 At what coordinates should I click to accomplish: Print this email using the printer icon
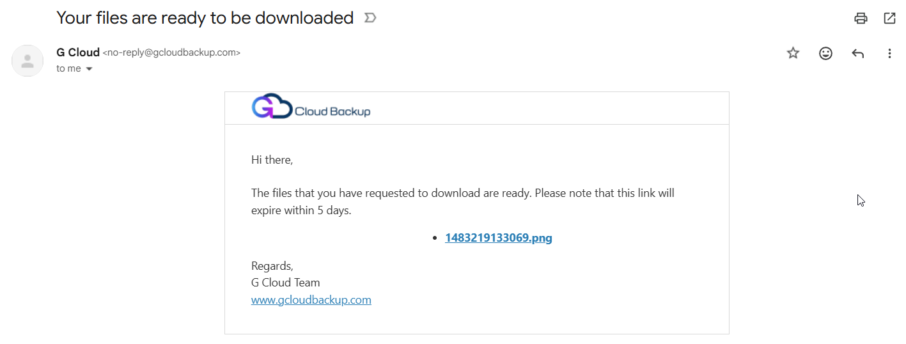tap(861, 19)
